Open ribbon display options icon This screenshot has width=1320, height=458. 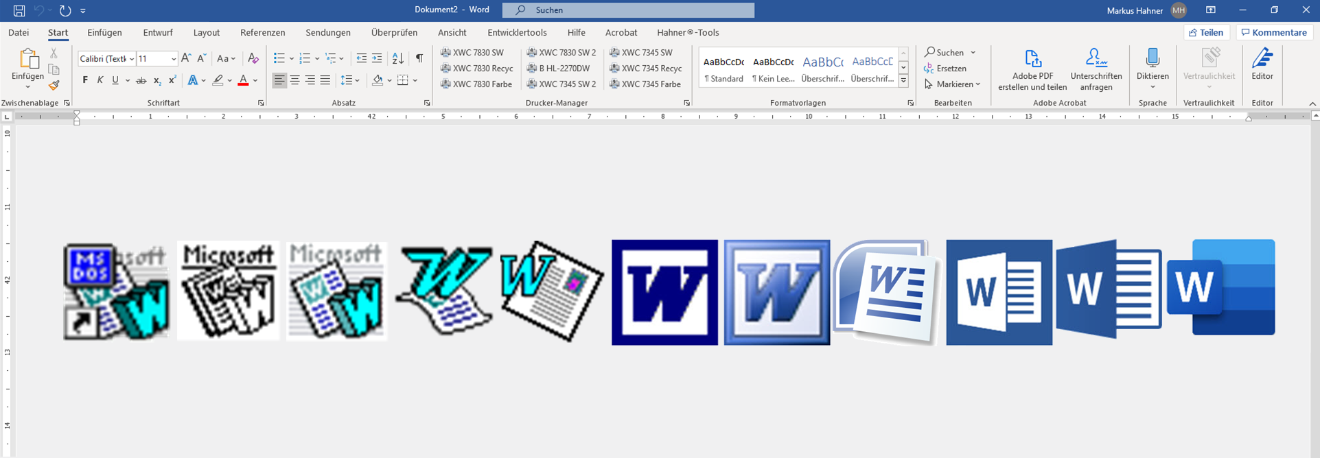tap(1211, 10)
